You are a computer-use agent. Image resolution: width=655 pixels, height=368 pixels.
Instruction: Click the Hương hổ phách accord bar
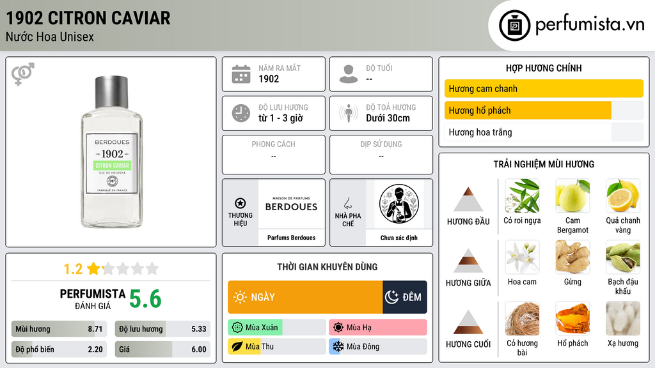(x=544, y=110)
